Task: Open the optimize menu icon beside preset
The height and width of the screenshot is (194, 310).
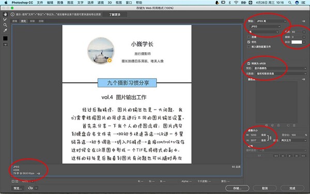Action: coord(303,21)
